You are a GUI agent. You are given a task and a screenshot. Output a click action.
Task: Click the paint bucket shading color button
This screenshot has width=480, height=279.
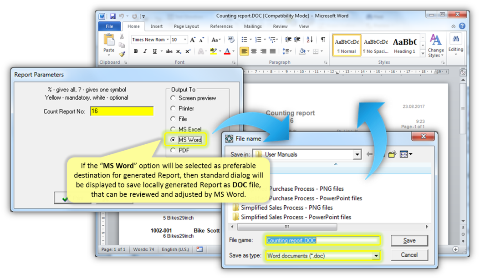coord(302,51)
